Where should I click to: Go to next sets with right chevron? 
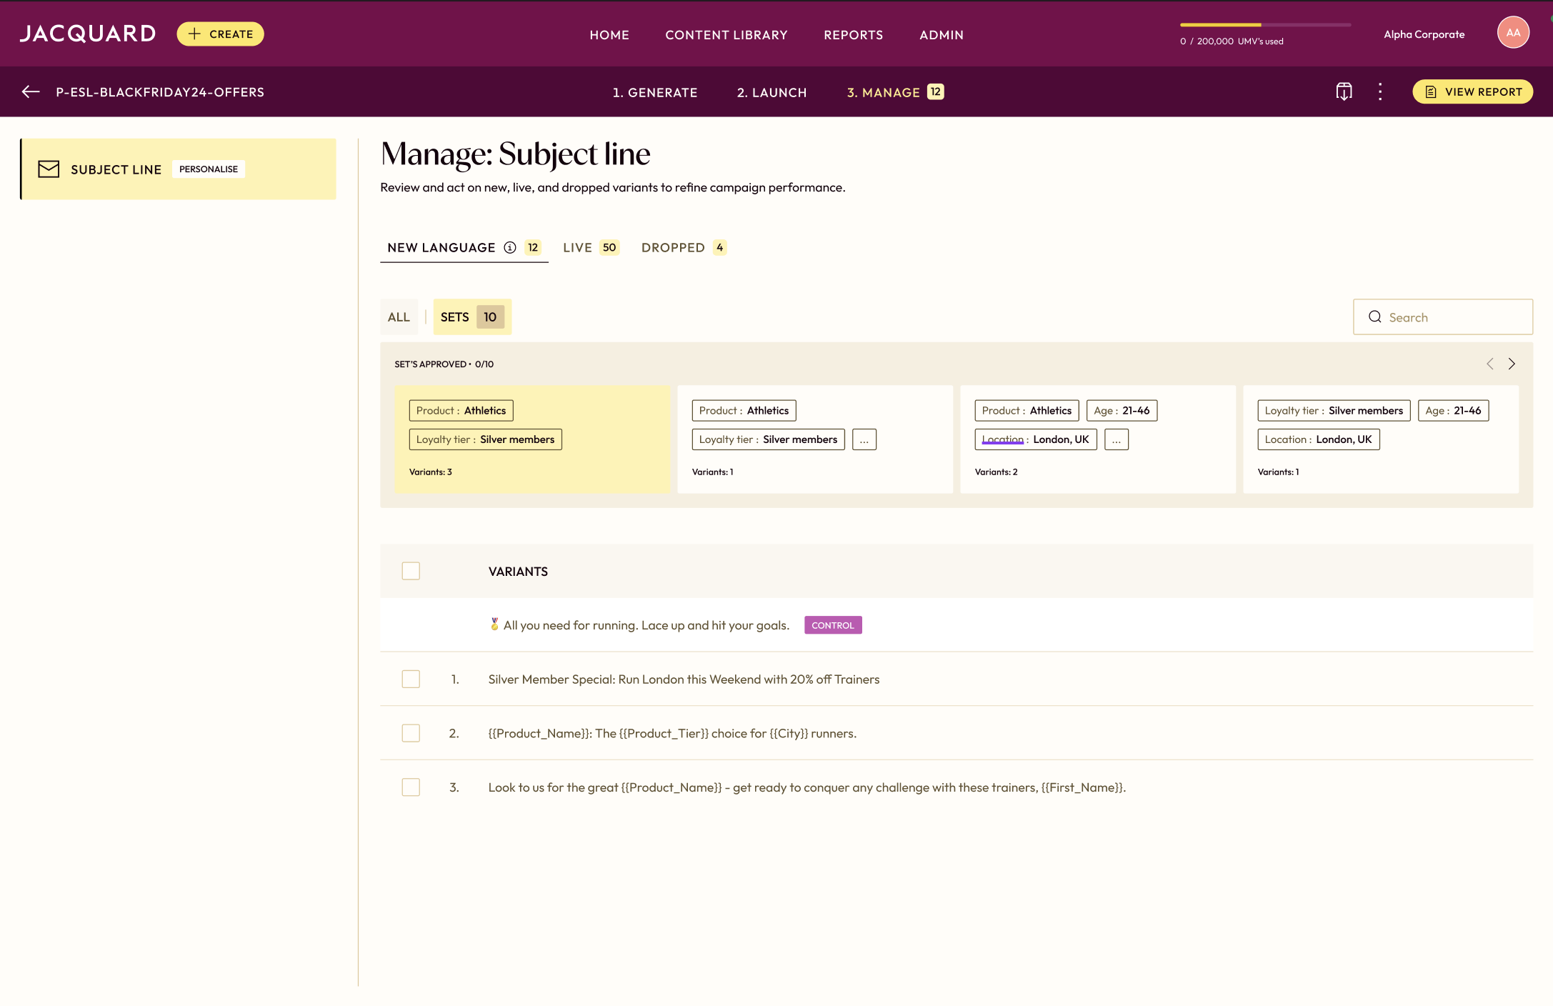click(1512, 364)
